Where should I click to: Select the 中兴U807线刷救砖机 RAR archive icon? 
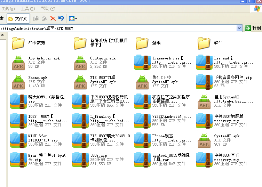click(80, 101)
